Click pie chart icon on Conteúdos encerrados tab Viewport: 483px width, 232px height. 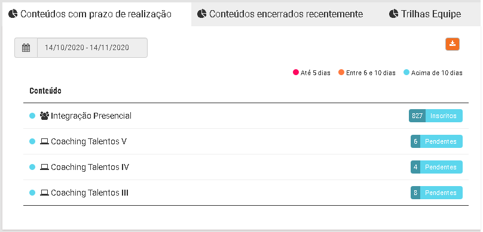(x=201, y=14)
